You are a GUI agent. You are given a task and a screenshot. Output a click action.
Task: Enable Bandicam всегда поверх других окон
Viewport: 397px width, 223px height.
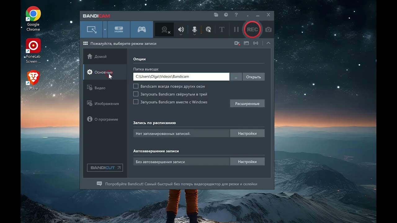click(136, 86)
